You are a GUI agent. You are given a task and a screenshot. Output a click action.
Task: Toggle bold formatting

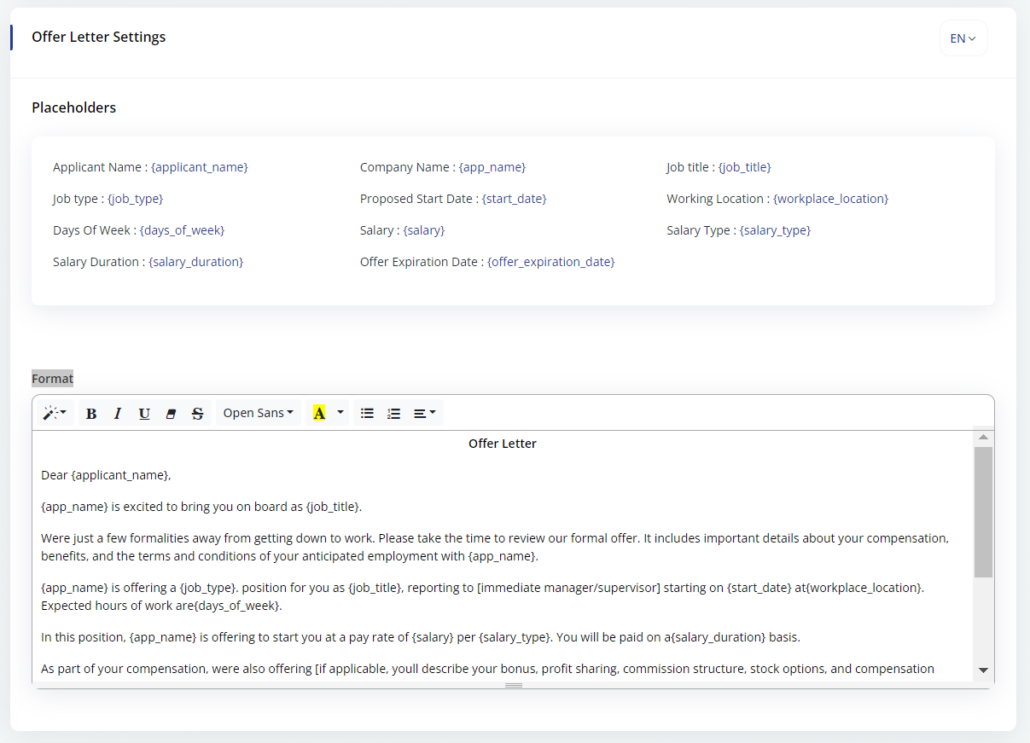(x=91, y=413)
